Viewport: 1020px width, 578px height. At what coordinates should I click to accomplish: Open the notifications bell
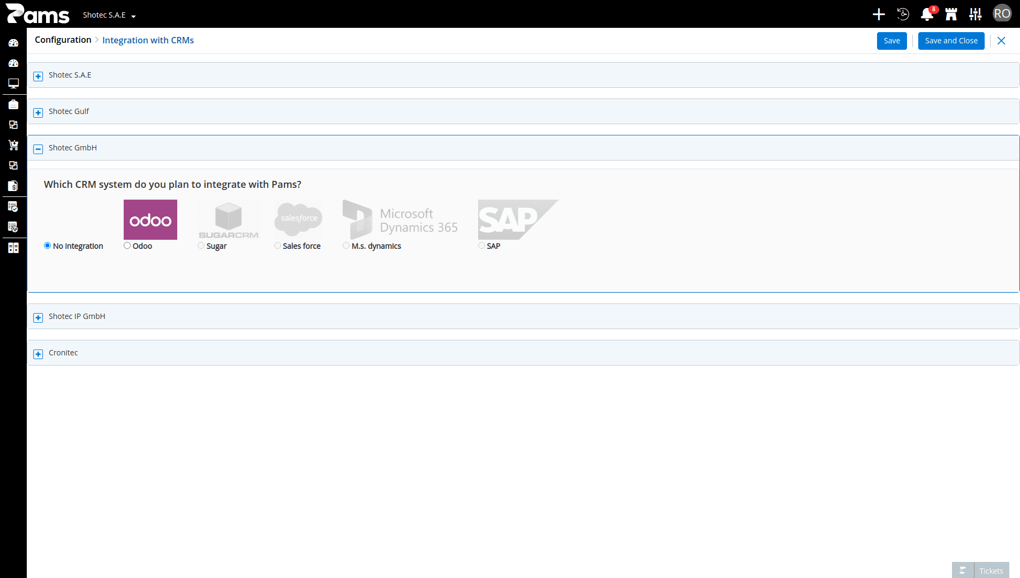click(x=927, y=14)
